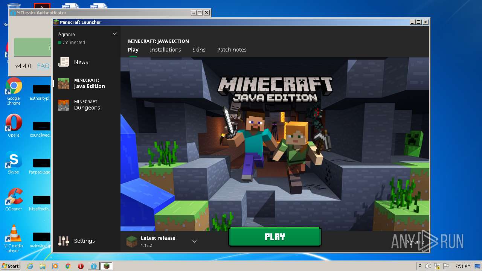
Task: Launch Internet Explorer from taskbar
Action: [x=30, y=266]
